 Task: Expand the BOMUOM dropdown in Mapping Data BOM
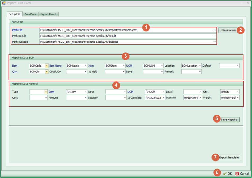[162, 66]
